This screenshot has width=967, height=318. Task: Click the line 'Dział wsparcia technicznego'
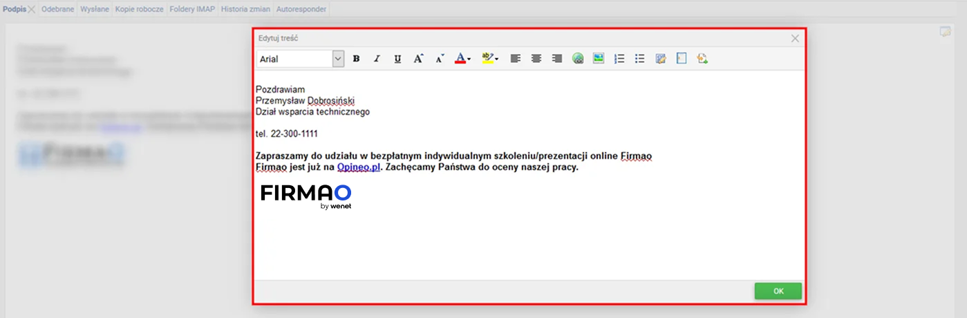(x=312, y=111)
